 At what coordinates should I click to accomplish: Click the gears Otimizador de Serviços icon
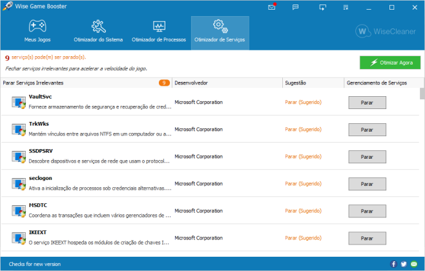tap(220, 26)
